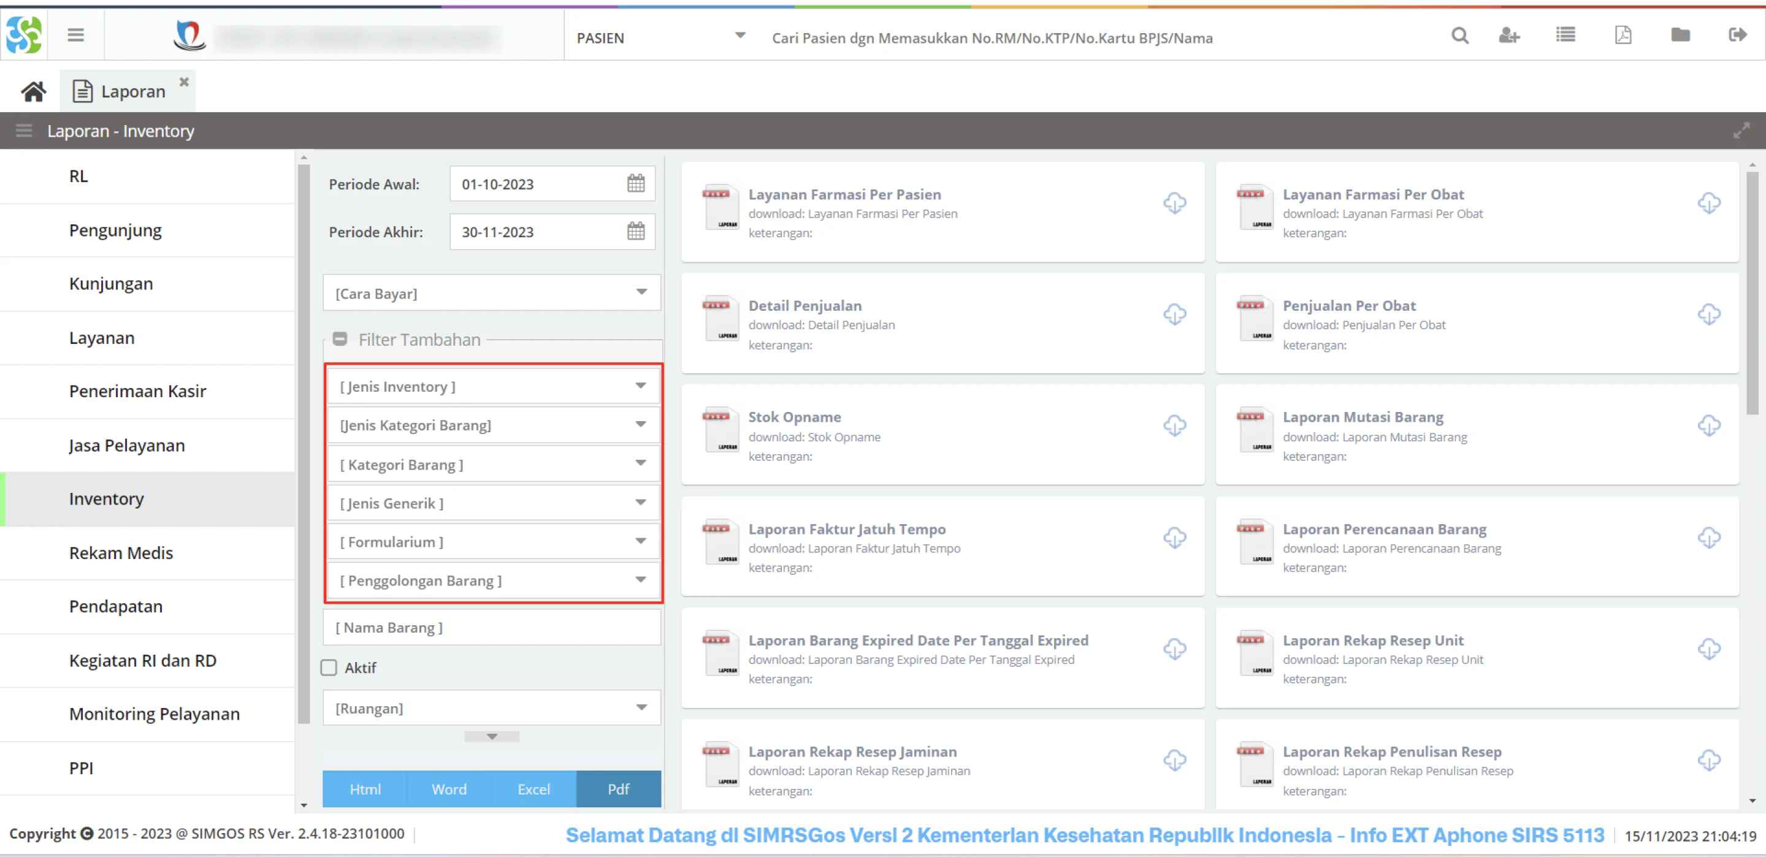The height and width of the screenshot is (857, 1766).
Task: Close the Laporan tab
Action: tap(184, 82)
